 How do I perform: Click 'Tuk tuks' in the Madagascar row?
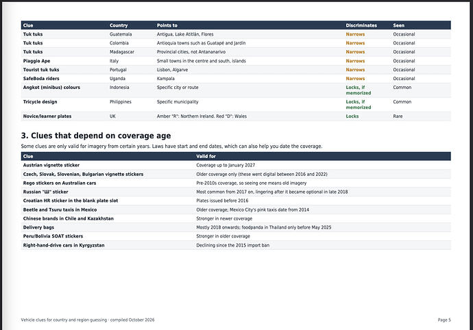point(33,52)
